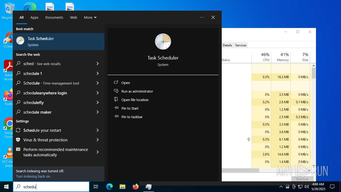The width and height of the screenshot is (341, 192).
Task: Switch to Web search filter tab
Action: 74,17
